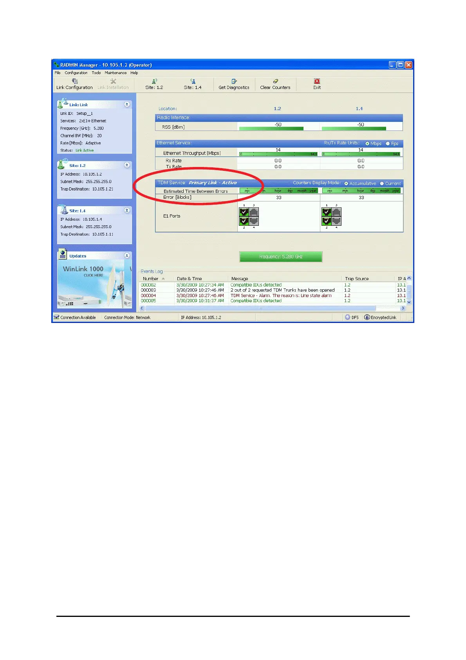Select E1 port 1 on site 1.2
The image size is (466, 660).
[244, 212]
